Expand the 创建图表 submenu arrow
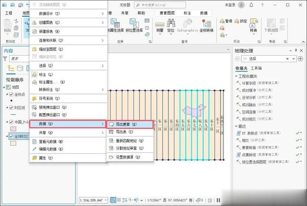 tap(103, 23)
